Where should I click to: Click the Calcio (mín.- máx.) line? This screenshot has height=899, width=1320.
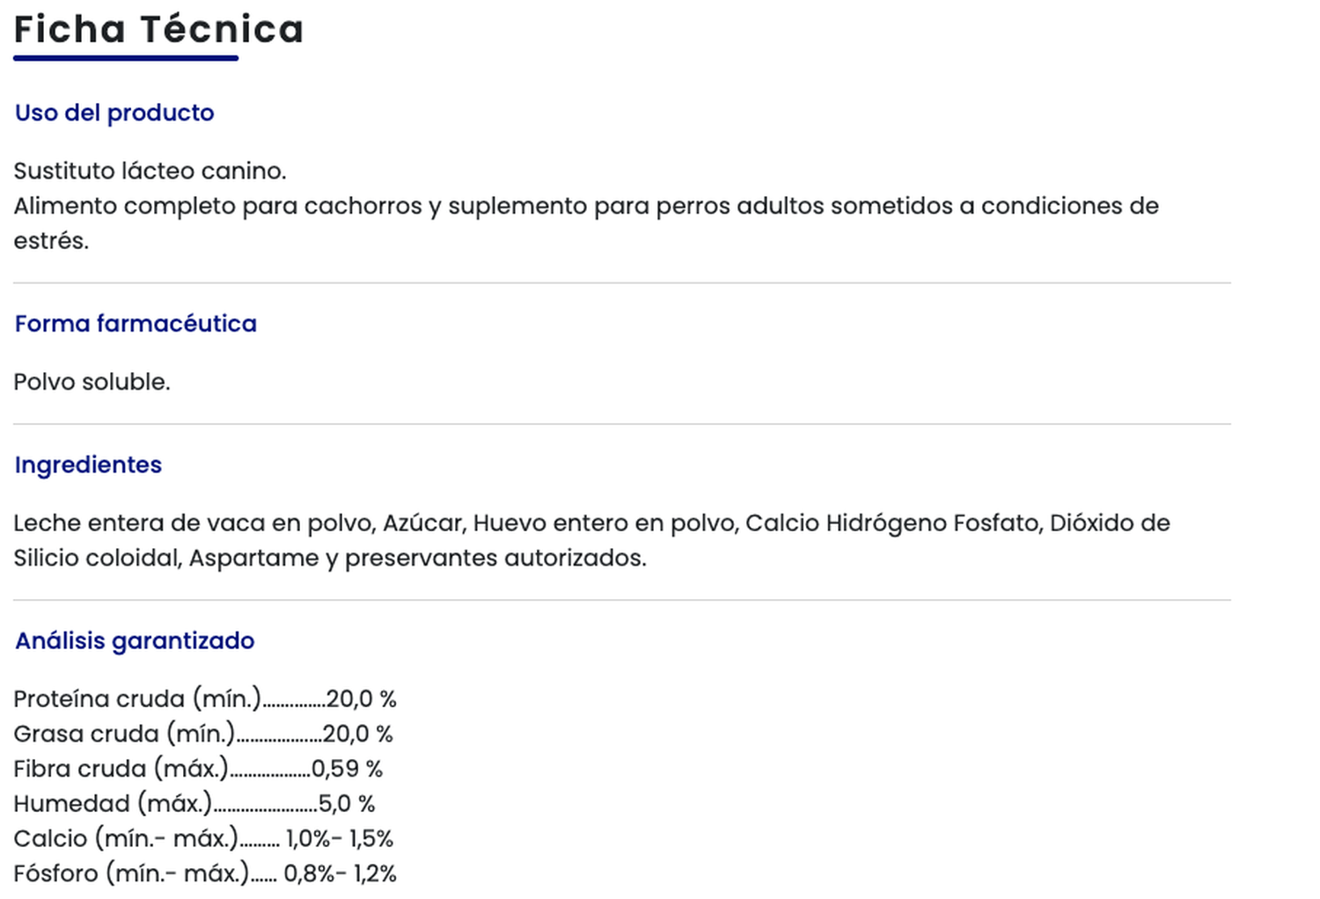coord(202,838)
